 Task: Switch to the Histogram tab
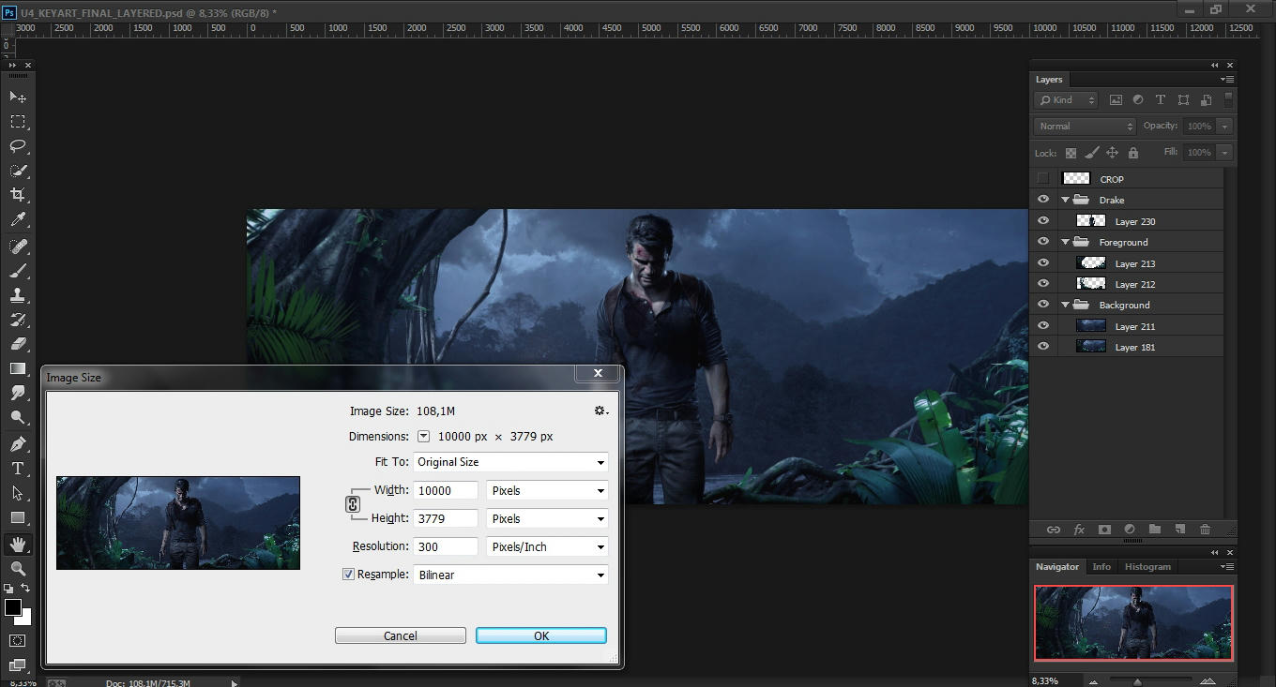[1147, 566]
